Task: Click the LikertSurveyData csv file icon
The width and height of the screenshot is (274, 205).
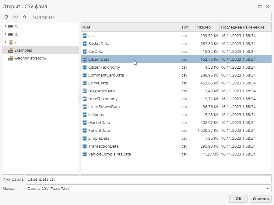Action: [x=85, y=107]
